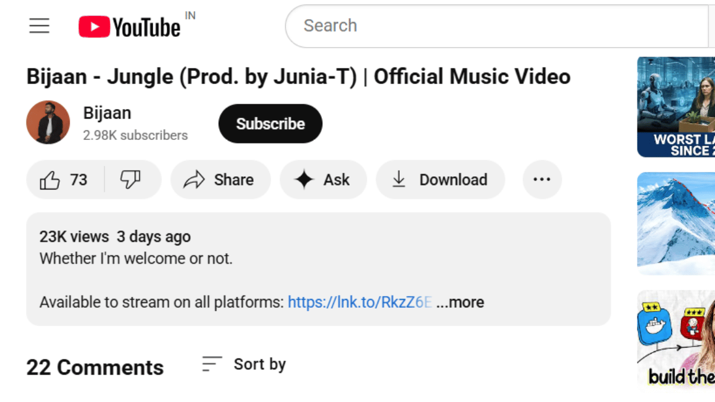Screen dimensions: 715x402
Task: Focus the Search input field
Action: coord(495,26)
